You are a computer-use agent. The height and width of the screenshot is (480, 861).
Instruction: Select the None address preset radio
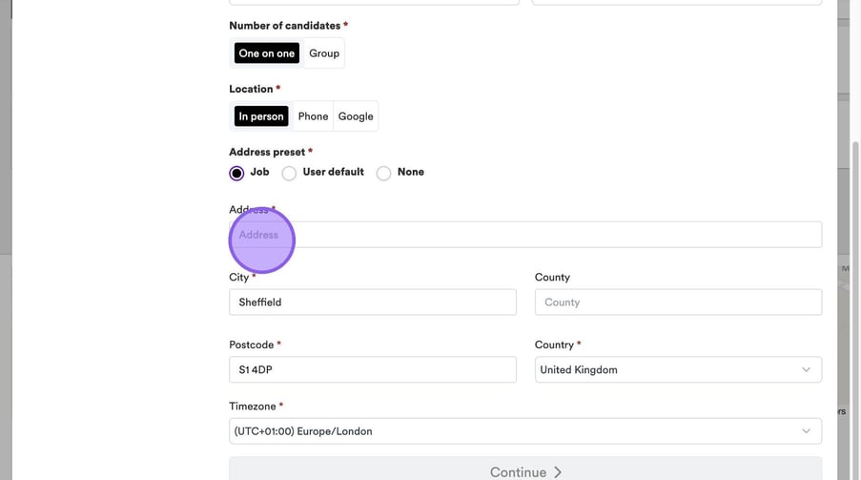(383, 173)
